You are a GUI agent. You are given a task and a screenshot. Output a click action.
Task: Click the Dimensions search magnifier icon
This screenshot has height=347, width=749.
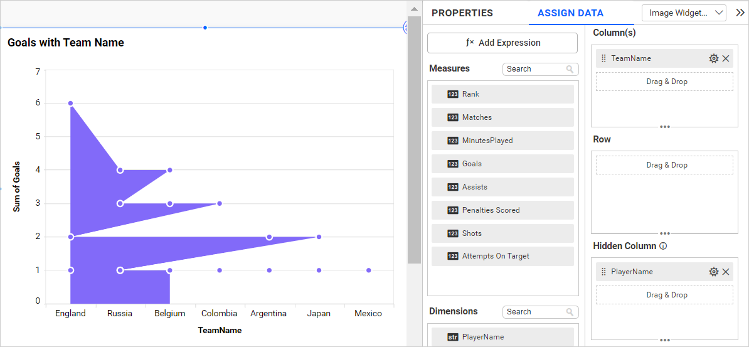[570, 312]
